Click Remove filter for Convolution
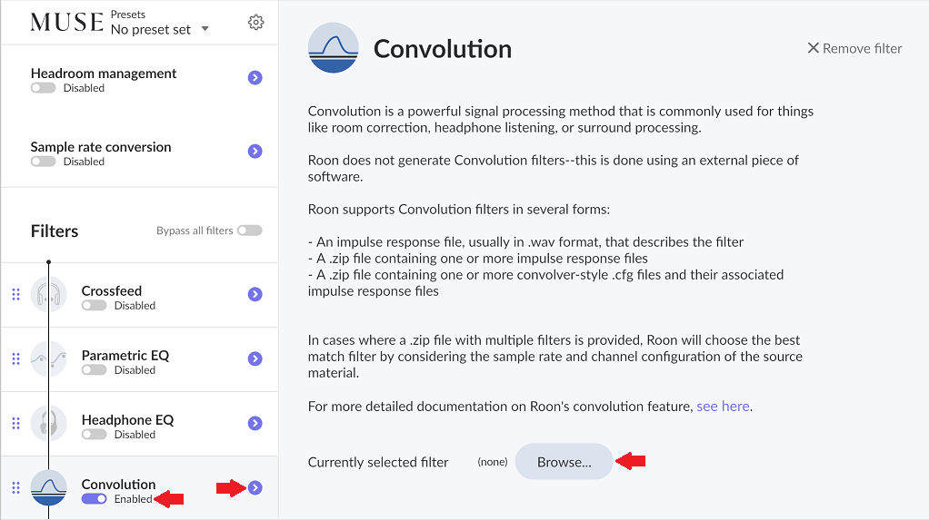929x520 pixels. 854,49
